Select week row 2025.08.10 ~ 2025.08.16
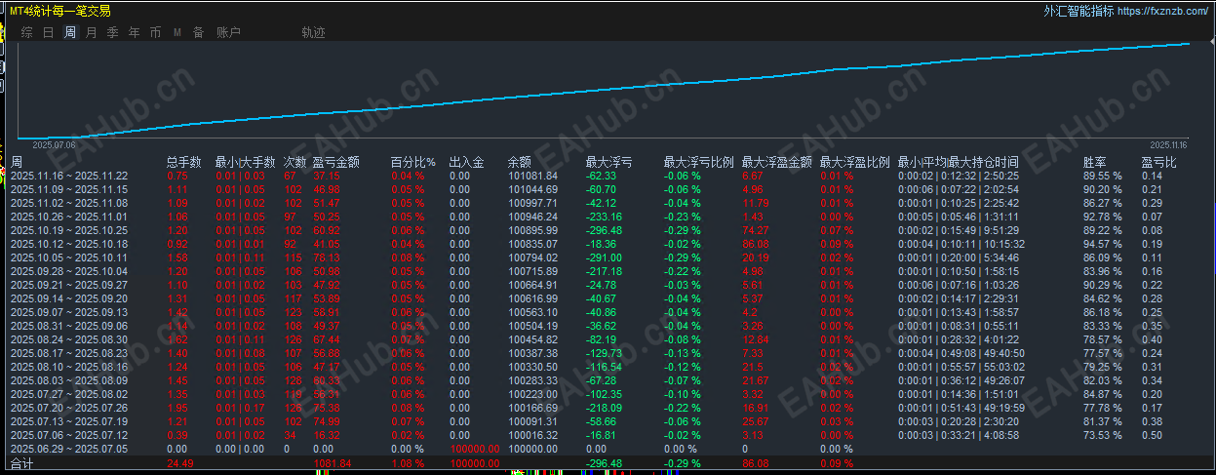The height and width of the screenshot is (475, 1216). click(69, 367)
